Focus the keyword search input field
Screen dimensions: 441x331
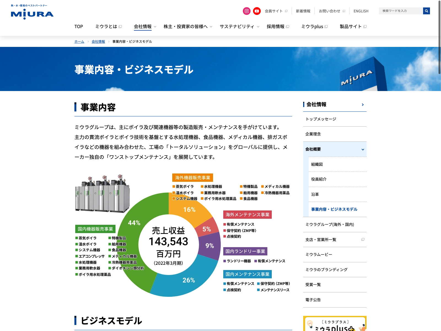(x=401, y=11)
